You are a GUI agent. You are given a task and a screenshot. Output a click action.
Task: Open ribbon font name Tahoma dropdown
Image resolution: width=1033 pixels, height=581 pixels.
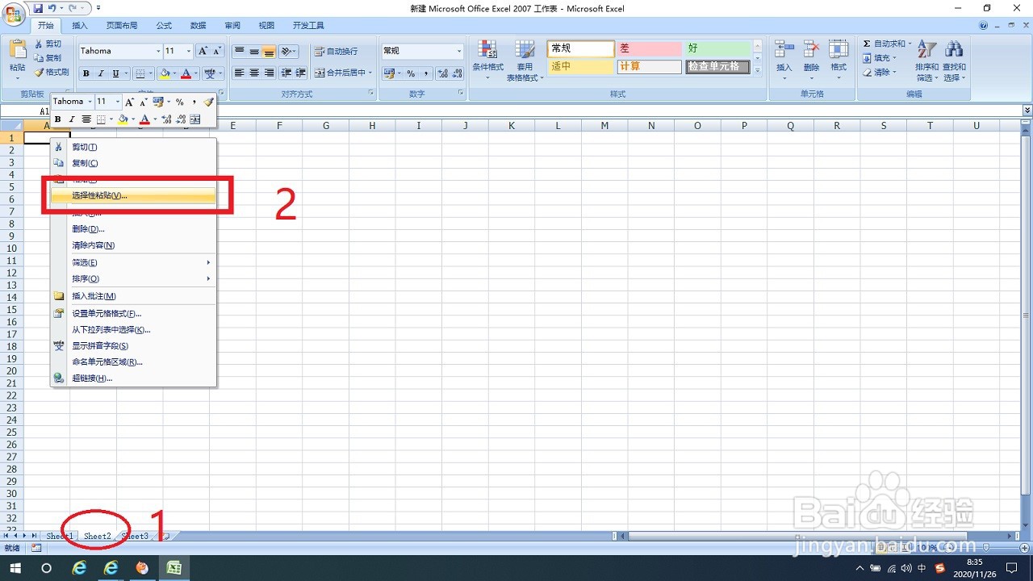(158, 51)
